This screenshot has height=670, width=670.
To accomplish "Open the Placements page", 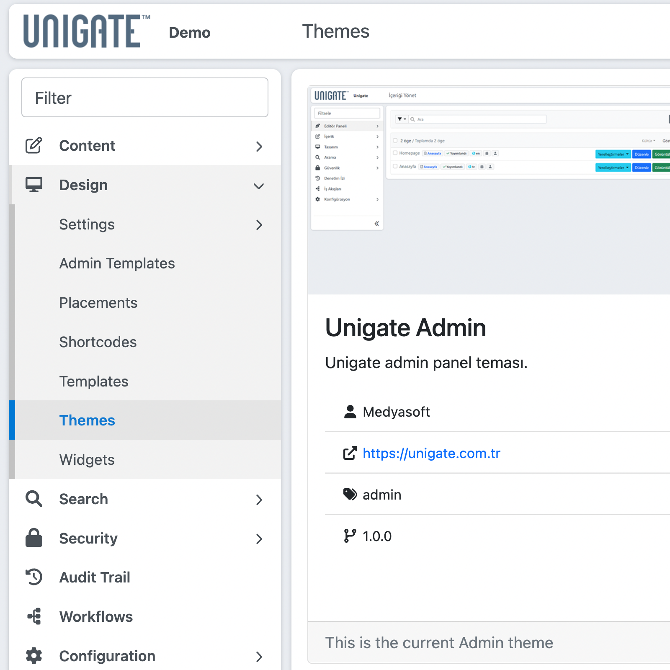I will click(x=98, y=303).
